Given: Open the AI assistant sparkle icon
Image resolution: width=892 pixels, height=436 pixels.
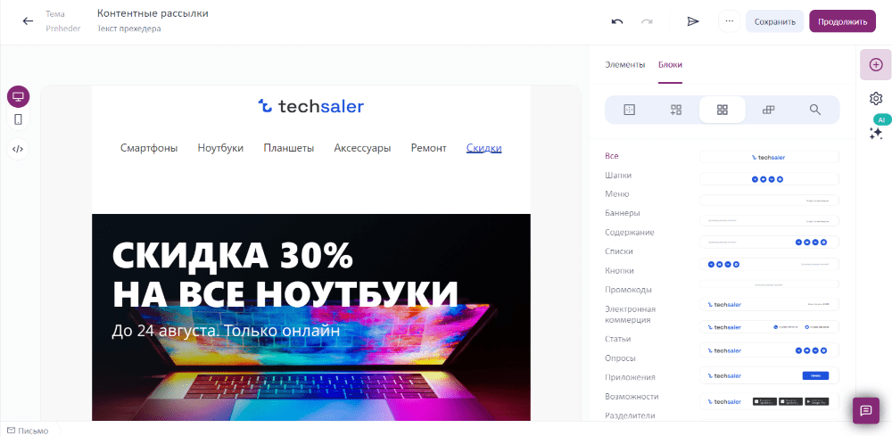Looking at the screenshot, I should coord(876,134).
